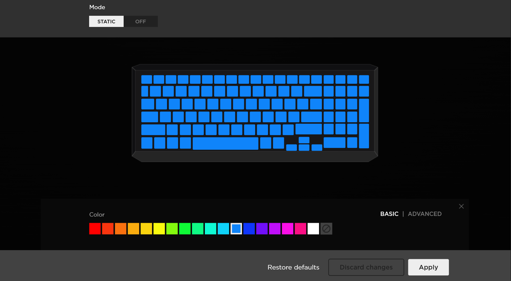Choose the currently selected outlined blue swatch

[x=236, y=229]
